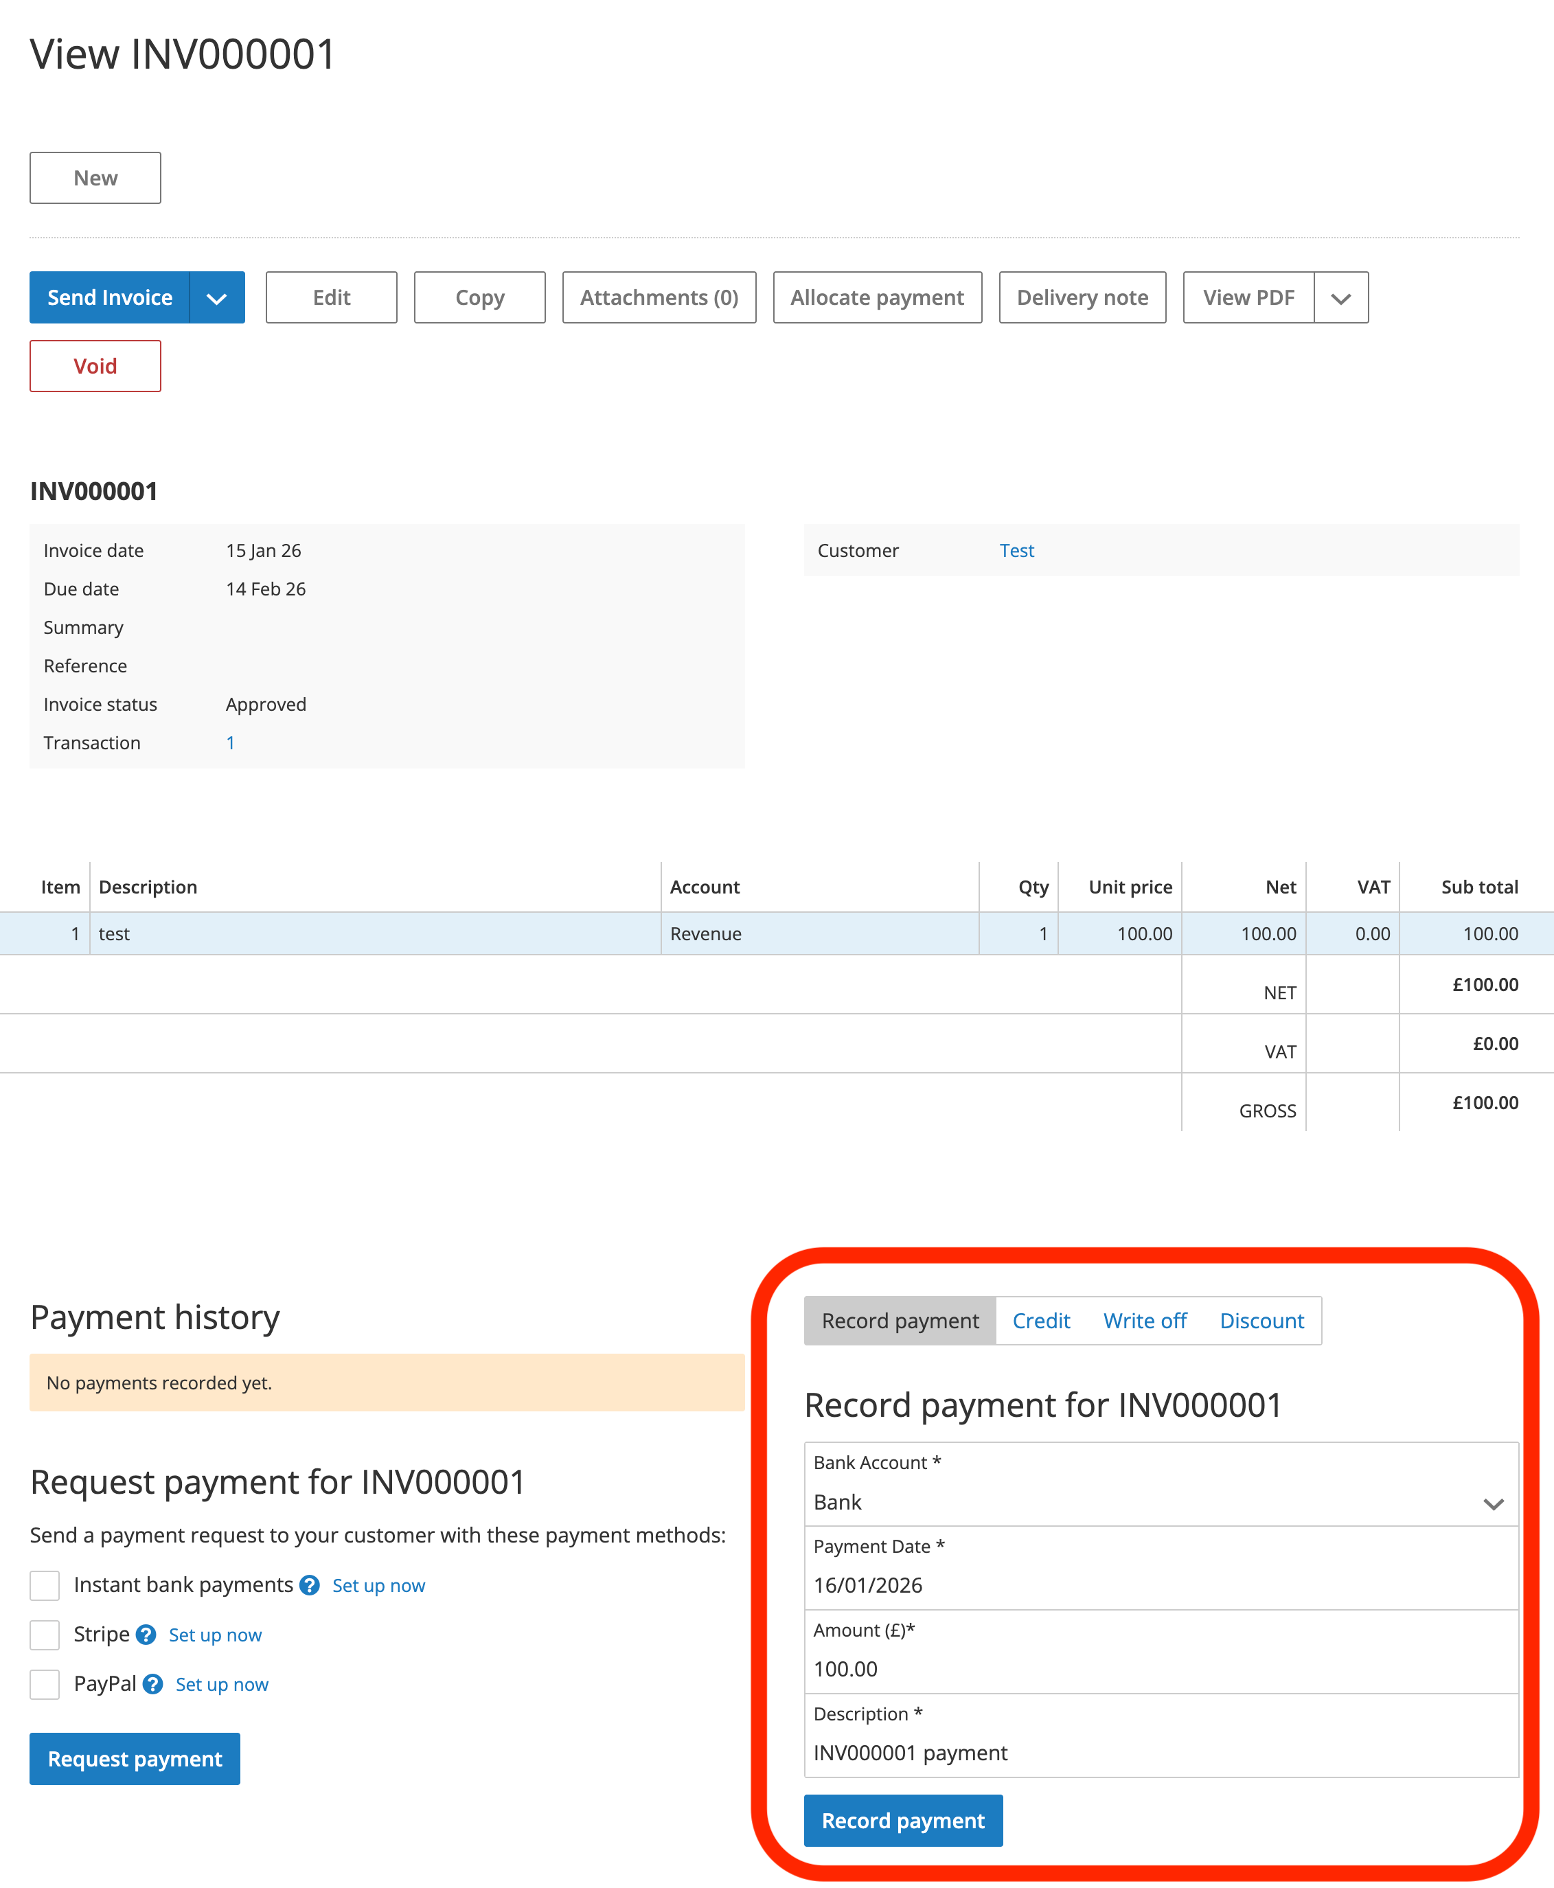Screen dimensions: 1554x1888
Task: Click the PayPal help question icon
Action: (153, 1684)
